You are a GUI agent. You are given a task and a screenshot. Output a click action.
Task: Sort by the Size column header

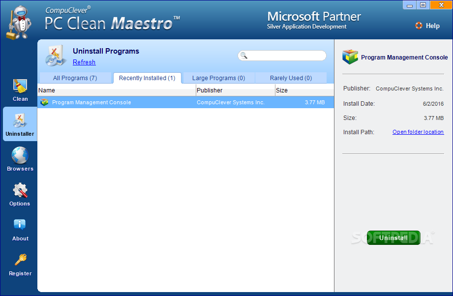coord(304,90)
